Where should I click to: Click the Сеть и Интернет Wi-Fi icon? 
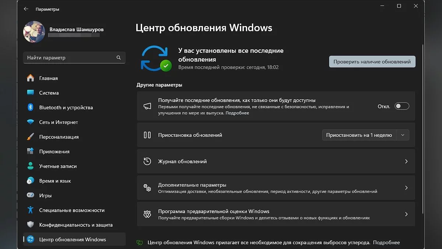coord(31,122)
